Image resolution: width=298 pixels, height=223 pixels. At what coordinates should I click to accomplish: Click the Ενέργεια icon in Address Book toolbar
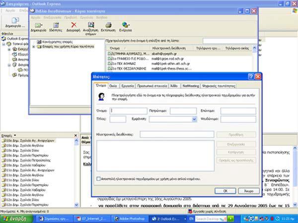tap(126, 25)
